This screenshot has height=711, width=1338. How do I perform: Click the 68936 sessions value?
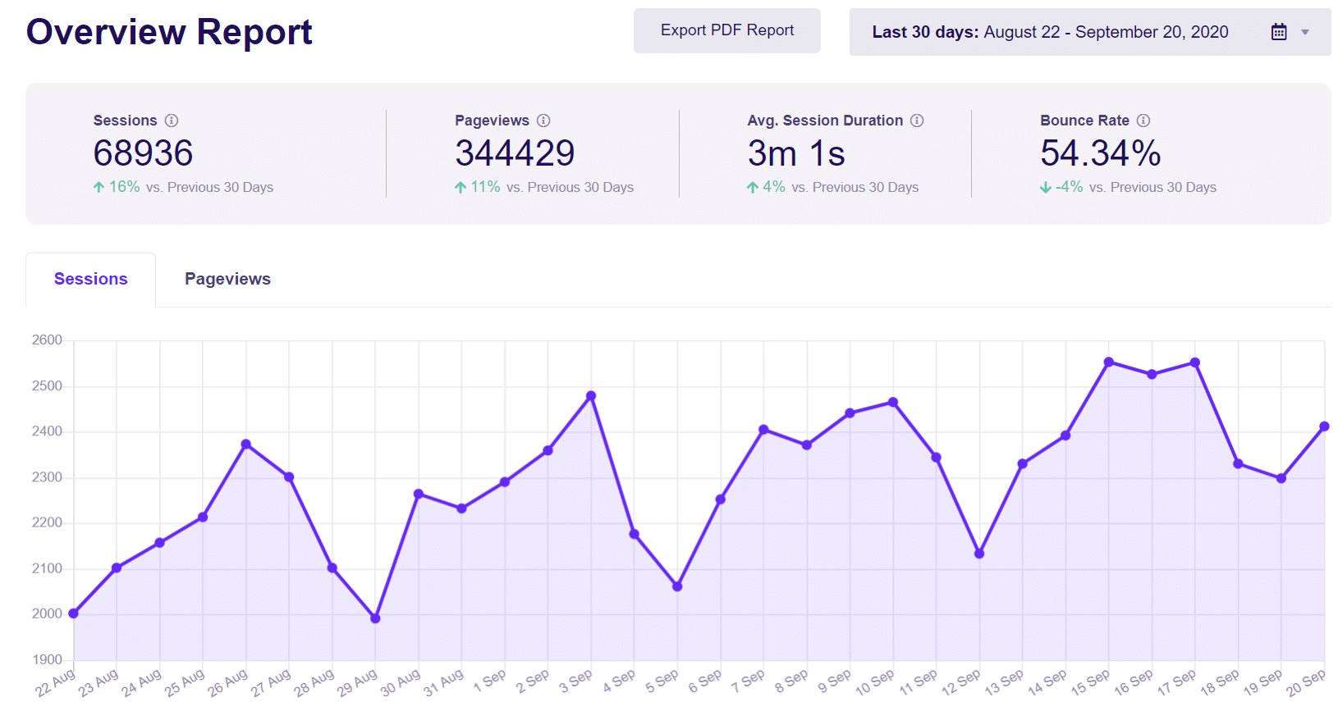tap(143, 153)
